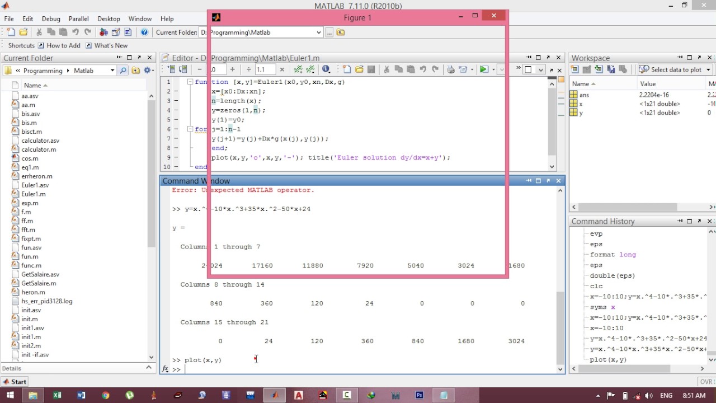Click the Chrome icon on the taskbar
Viewport: 716px width, 403px height.
click(105, 395)
